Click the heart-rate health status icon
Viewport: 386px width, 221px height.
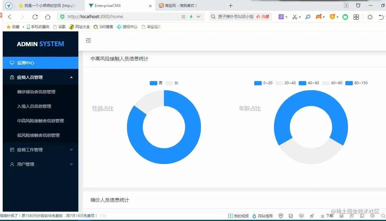coord(301,216)
